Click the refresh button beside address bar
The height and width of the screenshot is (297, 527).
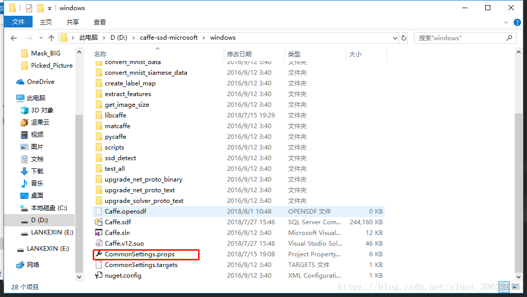404,38
